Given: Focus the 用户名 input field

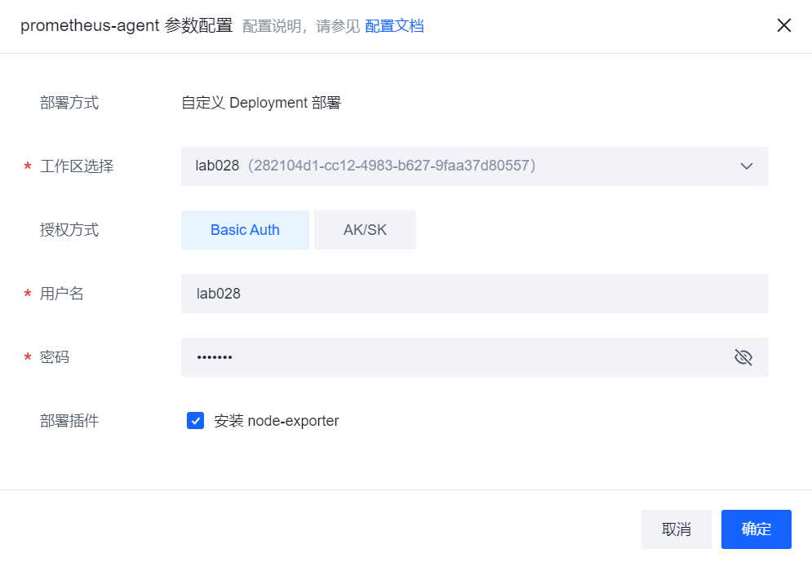Looking at the screenshot, I should click(x=474, y=294).
